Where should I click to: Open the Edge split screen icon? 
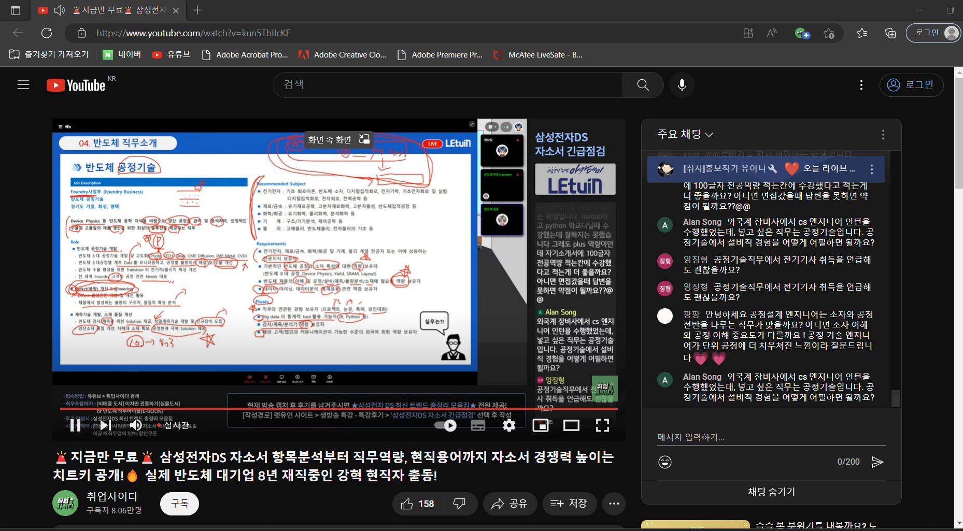click(748, 33)
